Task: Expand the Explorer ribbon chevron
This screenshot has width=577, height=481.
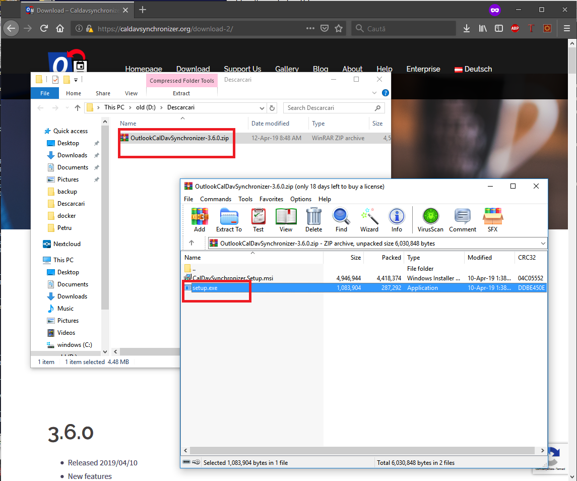Action: click(x=374, y=93)
